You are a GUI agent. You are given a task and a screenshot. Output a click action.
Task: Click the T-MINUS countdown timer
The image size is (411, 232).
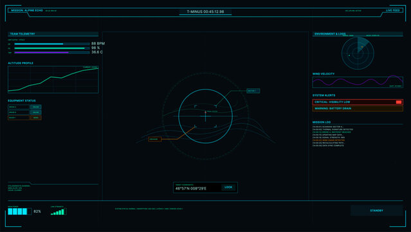point(205,12)
